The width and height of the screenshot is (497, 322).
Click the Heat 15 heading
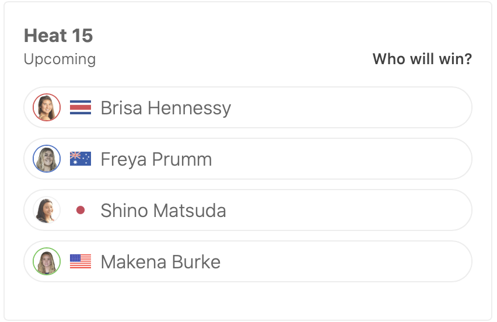tap(58, 36)
